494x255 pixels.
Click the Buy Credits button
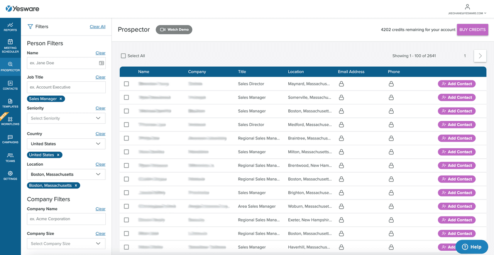point(472,29)
